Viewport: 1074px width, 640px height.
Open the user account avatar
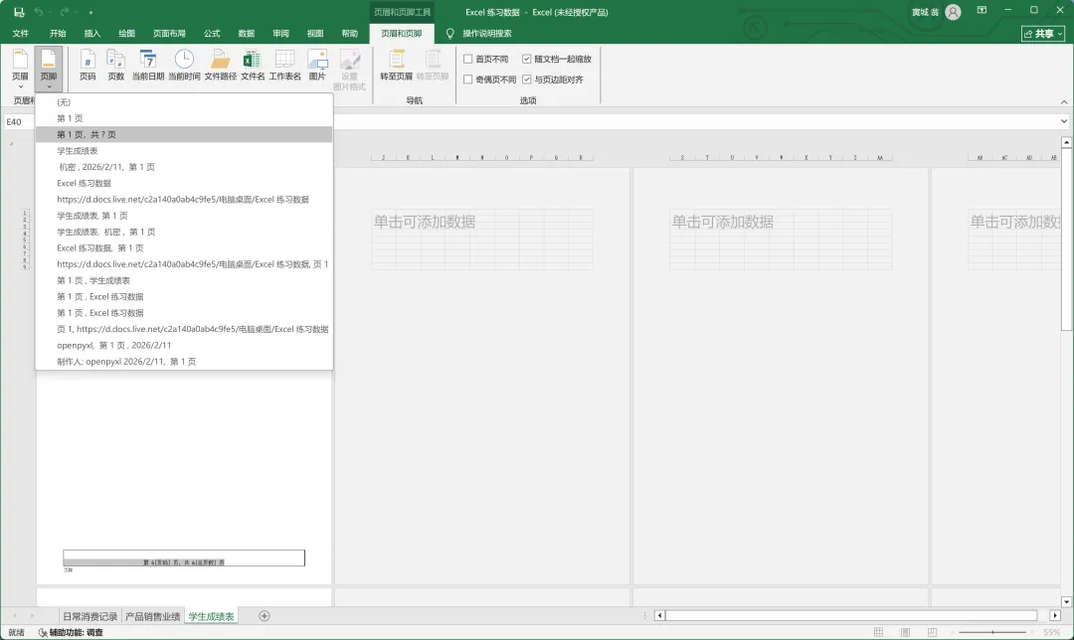(953, 12)
